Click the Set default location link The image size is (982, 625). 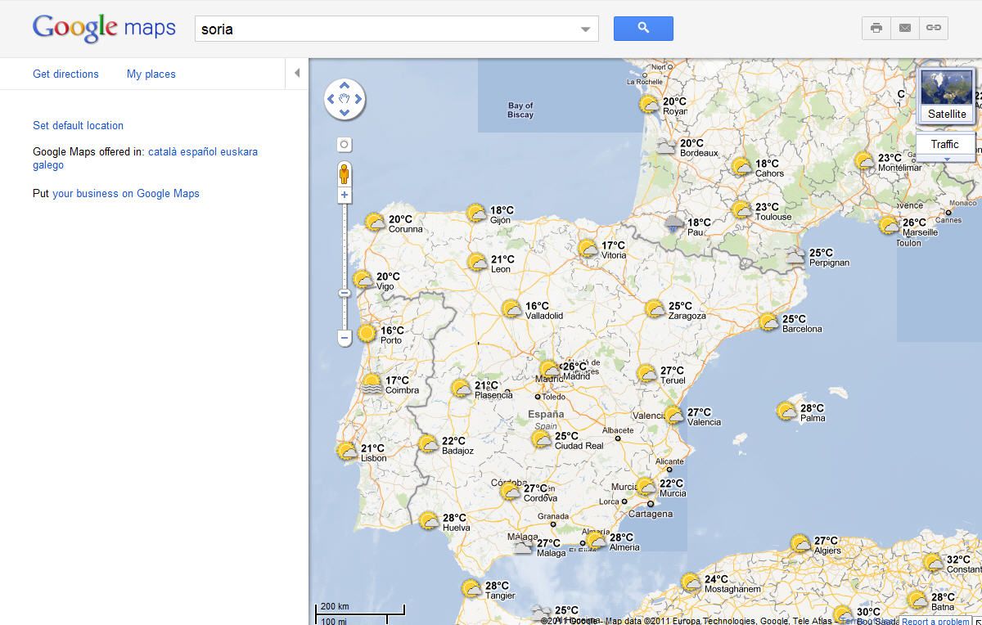(x=78, y=125)
